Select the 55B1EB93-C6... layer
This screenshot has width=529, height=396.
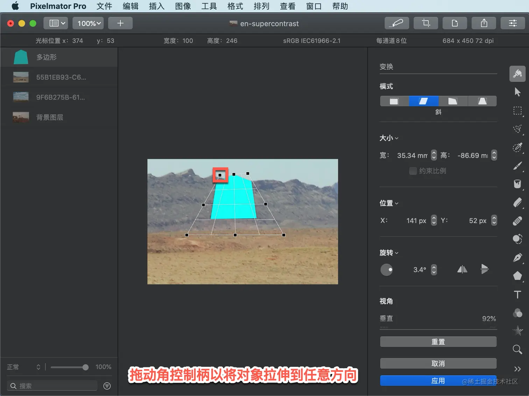(59, 77)
